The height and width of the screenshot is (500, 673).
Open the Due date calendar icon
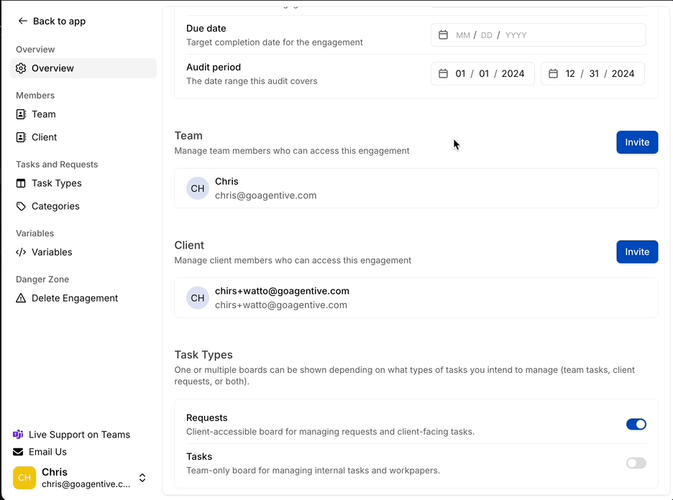[x=444, y=35]
